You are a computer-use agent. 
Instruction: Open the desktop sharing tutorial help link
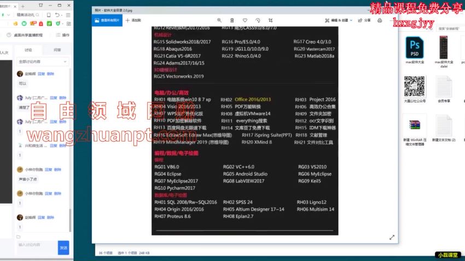point(25,35)
